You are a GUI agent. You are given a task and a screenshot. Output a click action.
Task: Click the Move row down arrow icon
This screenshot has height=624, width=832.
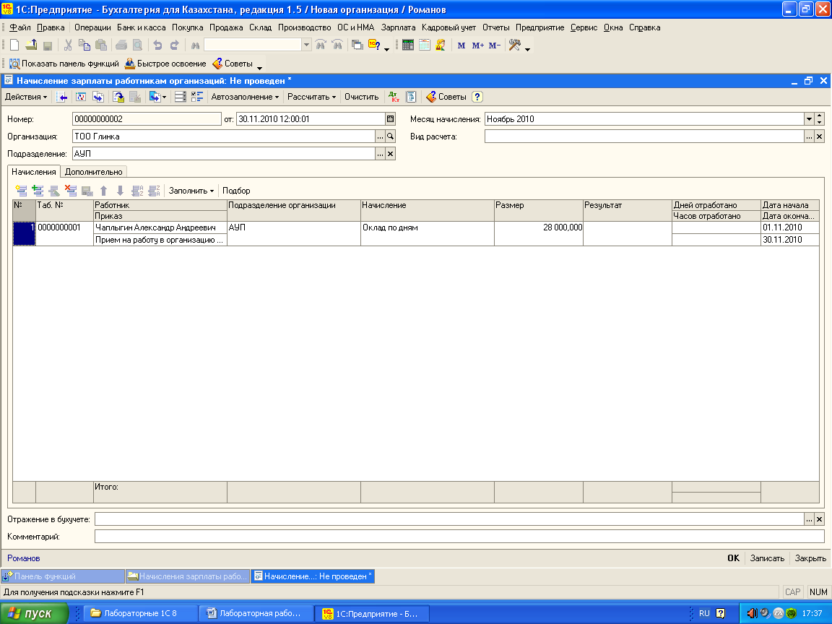click(x=121, y=191)
